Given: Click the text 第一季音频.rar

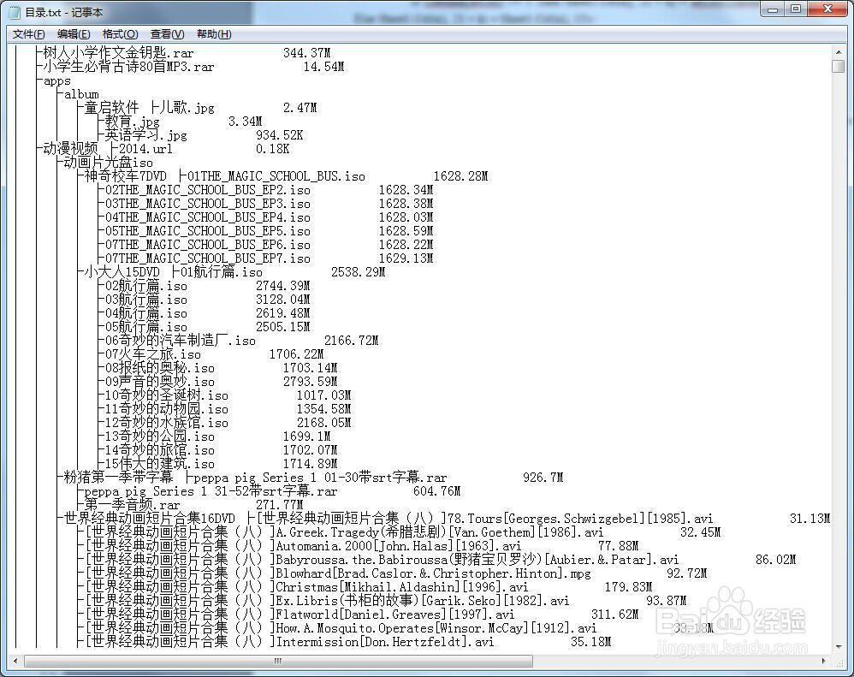Looking at the screenshot, I should point(133,504).
